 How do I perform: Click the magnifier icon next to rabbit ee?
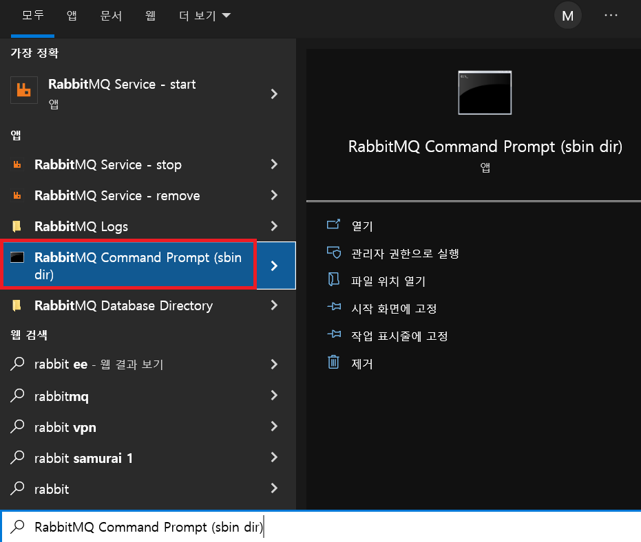17,364
